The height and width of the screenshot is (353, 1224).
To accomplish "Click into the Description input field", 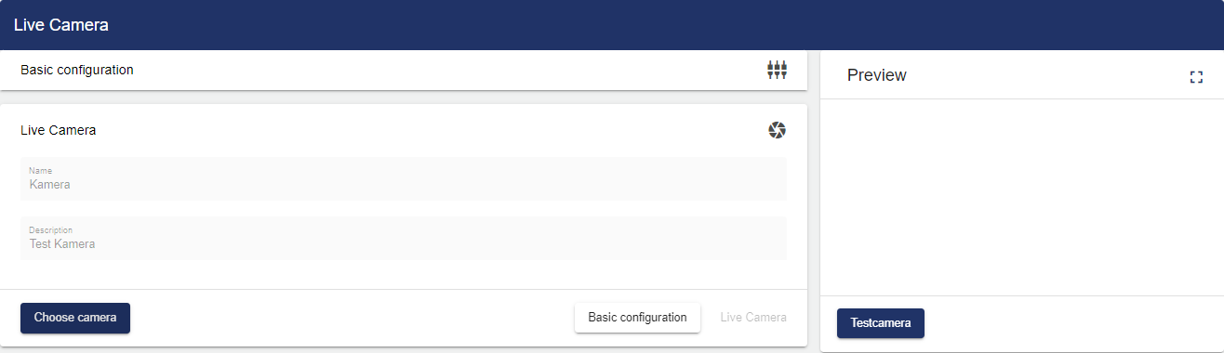I will 404,238.
